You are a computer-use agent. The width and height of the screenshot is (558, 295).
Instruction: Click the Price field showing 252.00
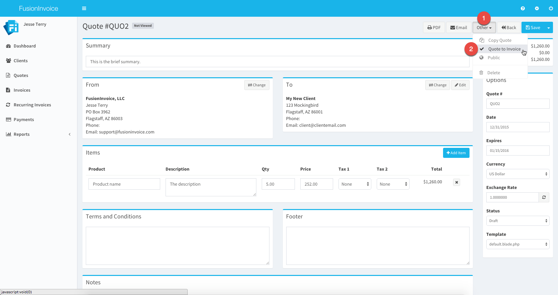317,184
